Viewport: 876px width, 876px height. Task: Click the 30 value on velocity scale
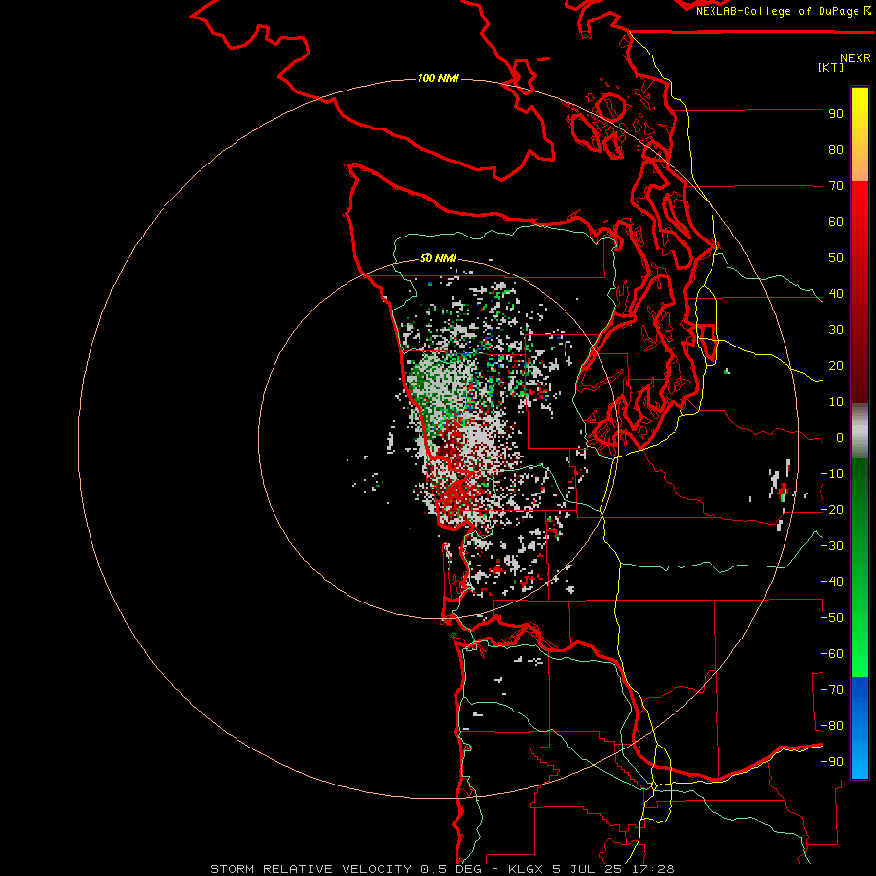click(x=836, y=330)
